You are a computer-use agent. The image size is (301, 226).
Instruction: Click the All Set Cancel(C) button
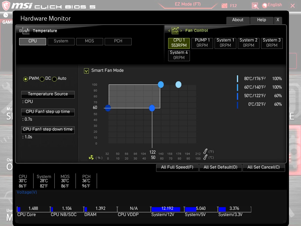click(x=264, y=167)
